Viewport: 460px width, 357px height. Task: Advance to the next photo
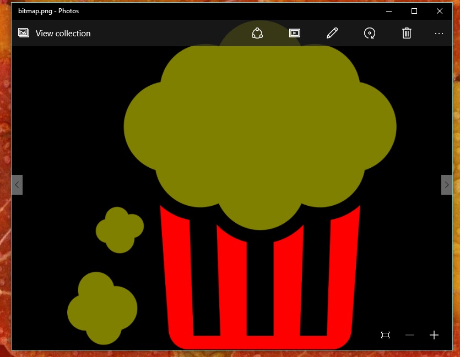(447, 184)
